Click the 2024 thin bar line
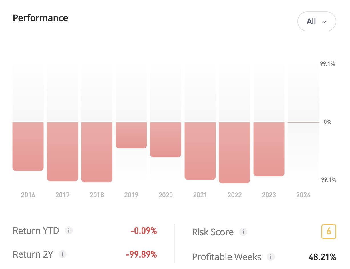The width and height of the screenshot is (350, 269). click(303, 122)
